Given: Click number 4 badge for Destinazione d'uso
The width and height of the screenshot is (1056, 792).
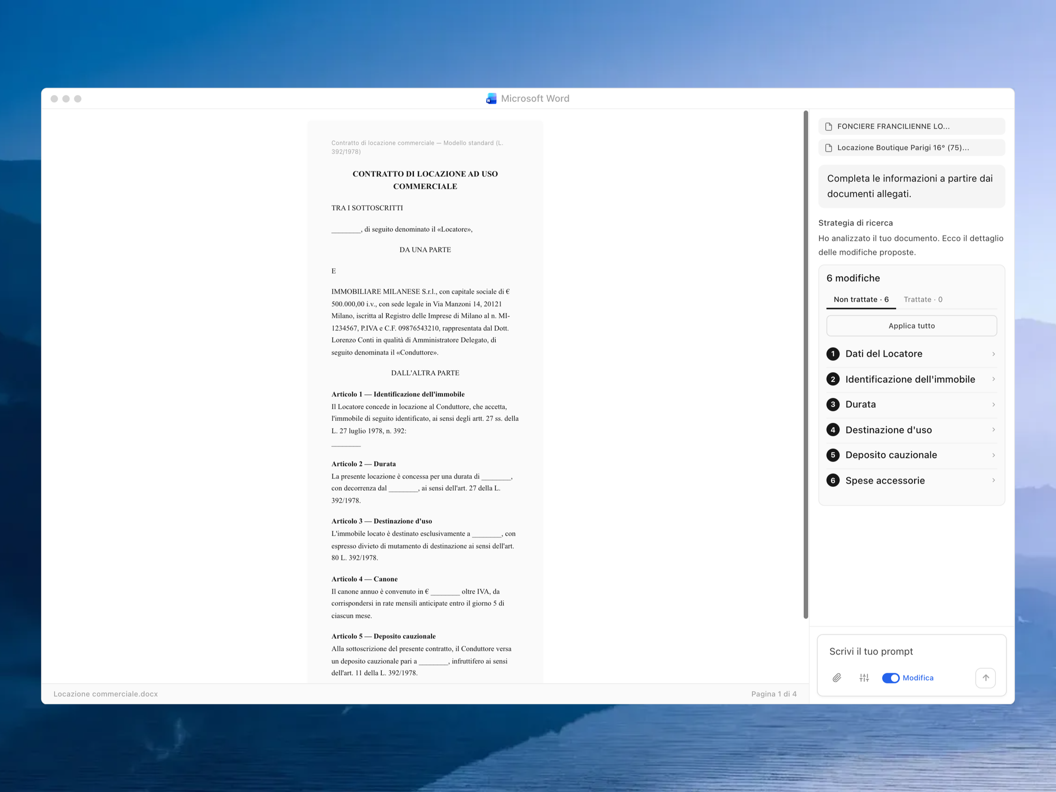Looking at the screenshot, I should click(833, 430).
